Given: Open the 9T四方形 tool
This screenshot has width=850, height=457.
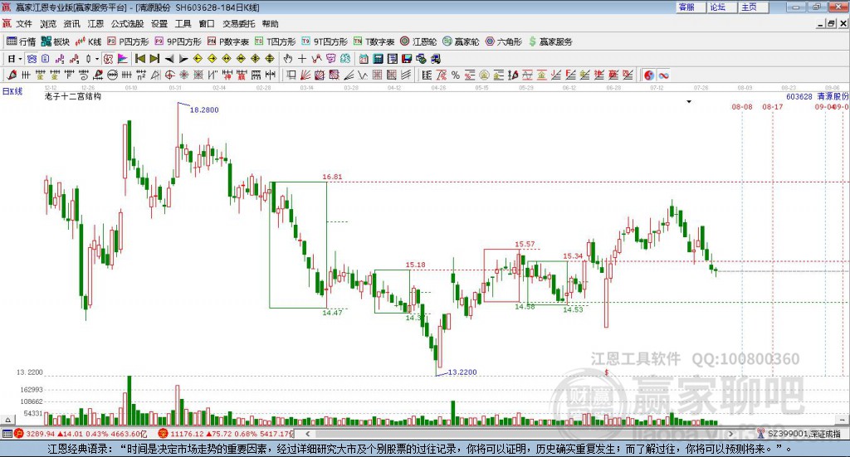Looking at the screenshot, I should [325, 41].
